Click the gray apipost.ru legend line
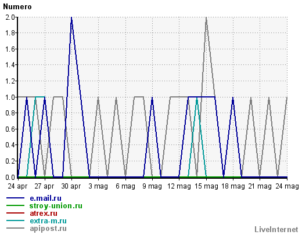Viewport: 302px width, 235px height. click(15, 228)
